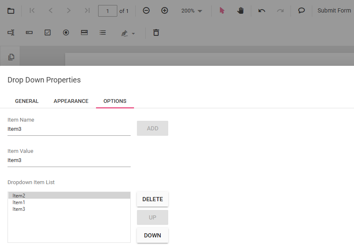Add a radio button form field
Image resolution: width=354 pixels, height=247 pixels.
coord(66,32)
